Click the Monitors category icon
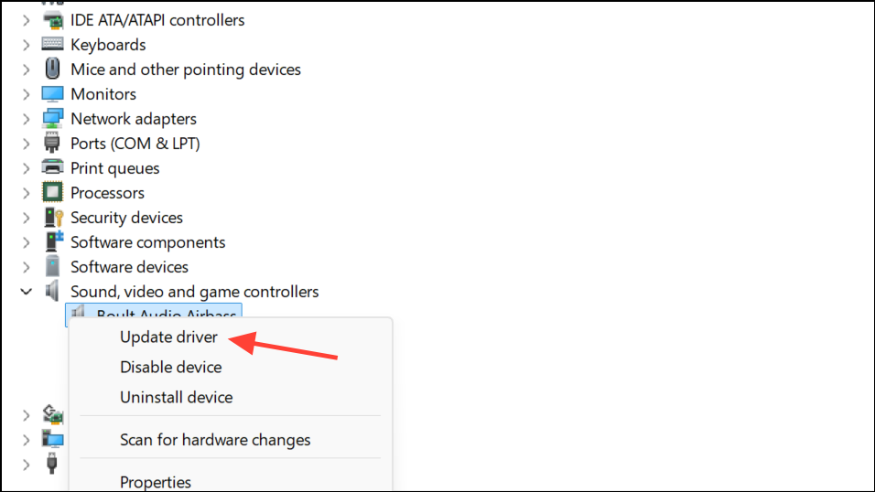 (x=53, y=94)
